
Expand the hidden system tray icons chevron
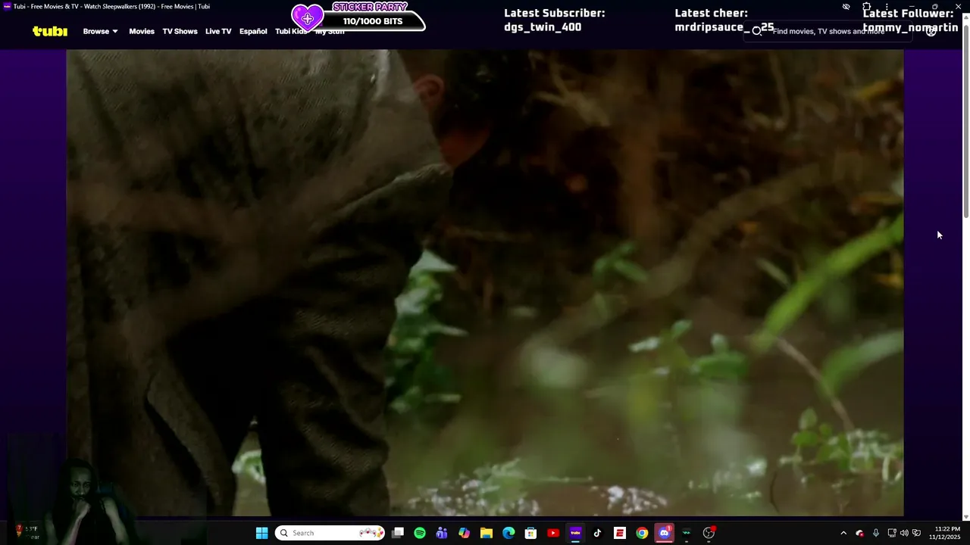843,533
